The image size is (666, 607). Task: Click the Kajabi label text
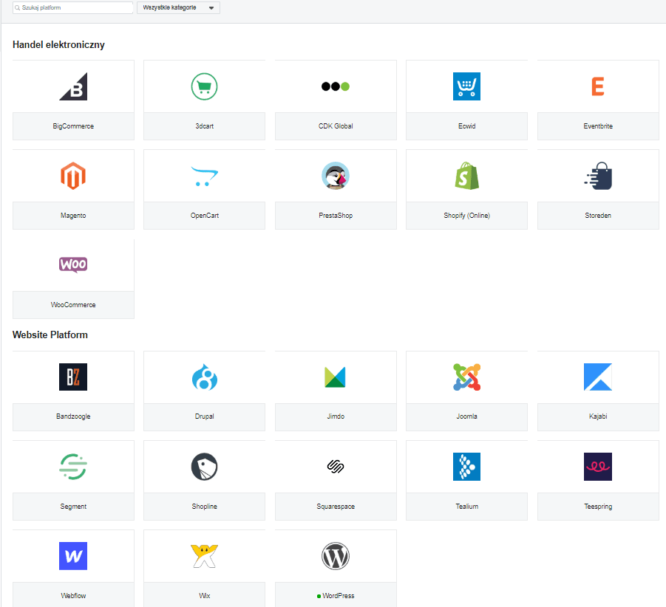597,416
